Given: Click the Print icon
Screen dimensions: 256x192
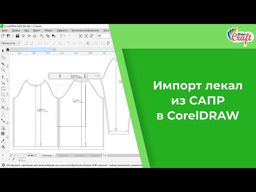Looking at the screenshot, I should point(35,36).
